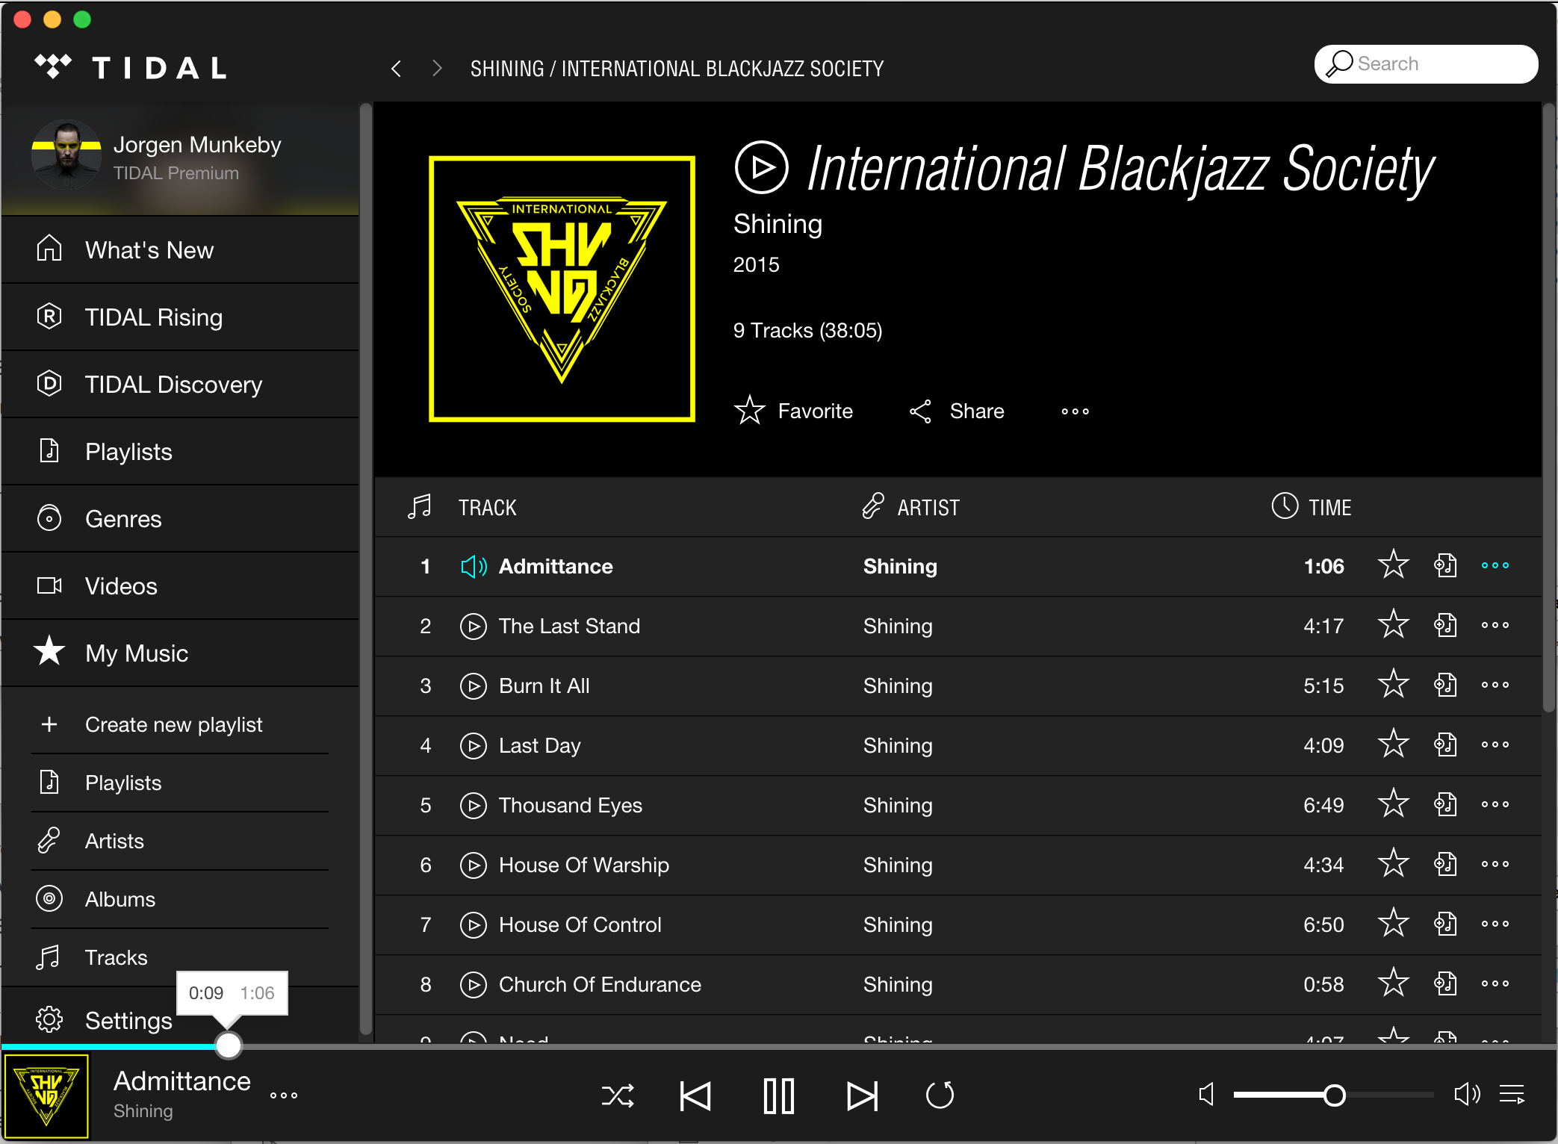Favorite the track Thousand Eyes

[1393, 803]
